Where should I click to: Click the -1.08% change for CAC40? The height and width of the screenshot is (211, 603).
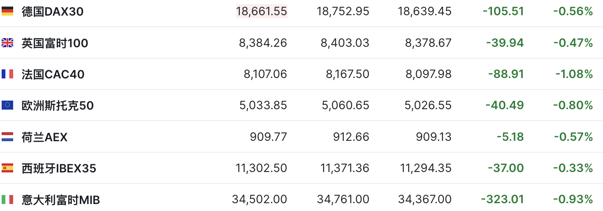pyautogui.click(x=574, y=74)
